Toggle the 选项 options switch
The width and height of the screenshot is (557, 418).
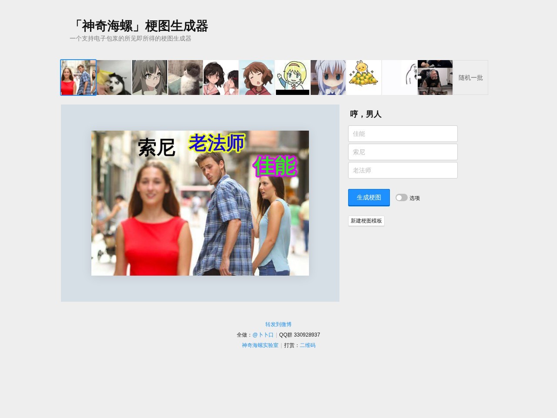pos(402,198)
